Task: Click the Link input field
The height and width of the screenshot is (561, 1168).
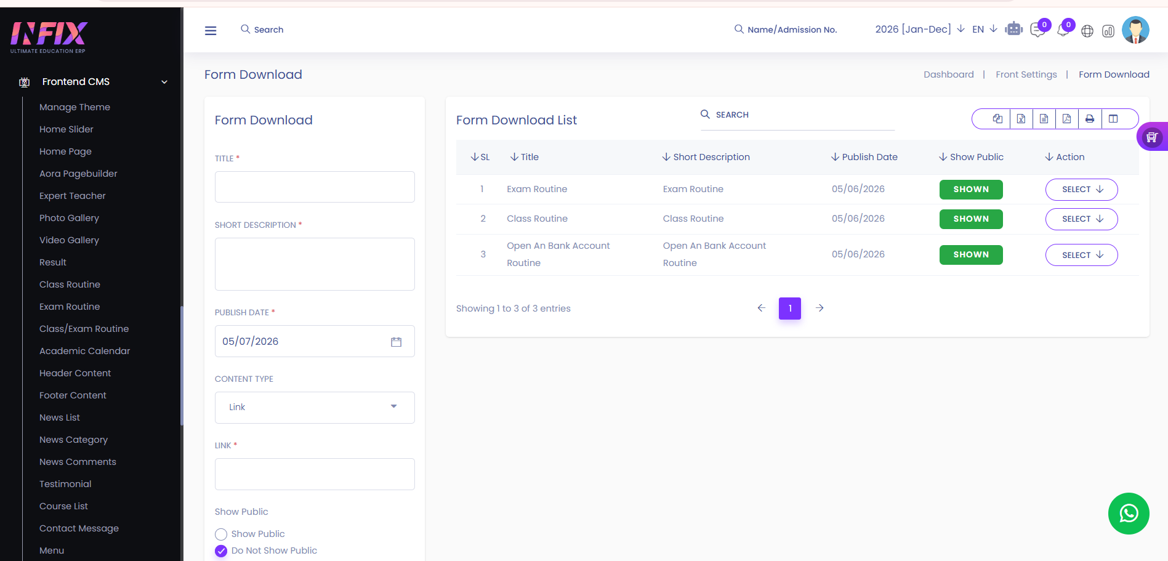Action: pos(315,474)
